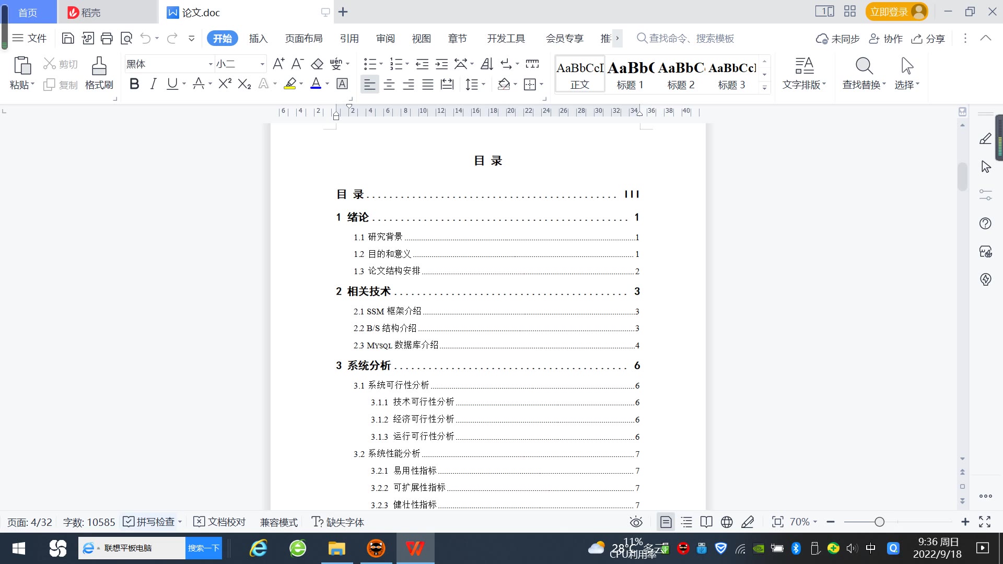Click the Print icon in quick toolbar
Image resolution: width=1003 pixels, height=564 pixels.
pos(107,38)
